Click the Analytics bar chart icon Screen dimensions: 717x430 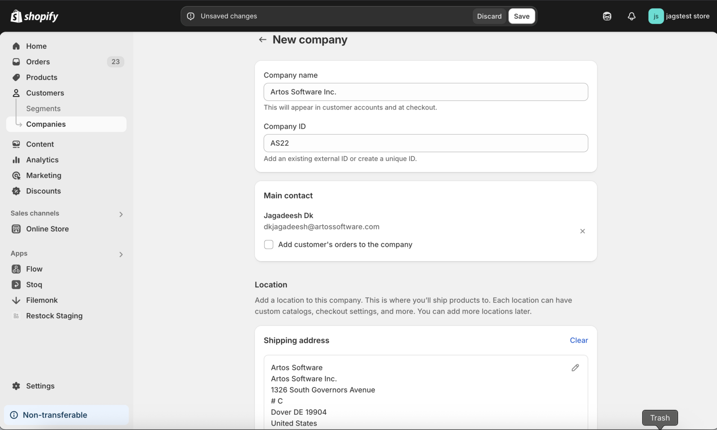[16, 160]
